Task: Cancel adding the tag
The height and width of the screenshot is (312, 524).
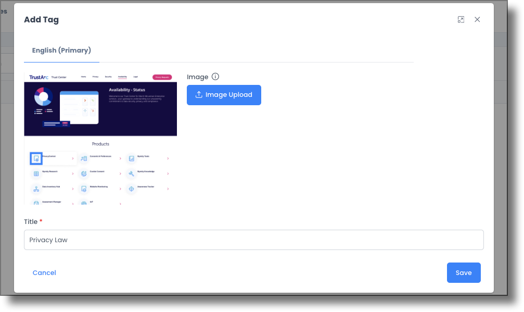Action: pos(44,272)
